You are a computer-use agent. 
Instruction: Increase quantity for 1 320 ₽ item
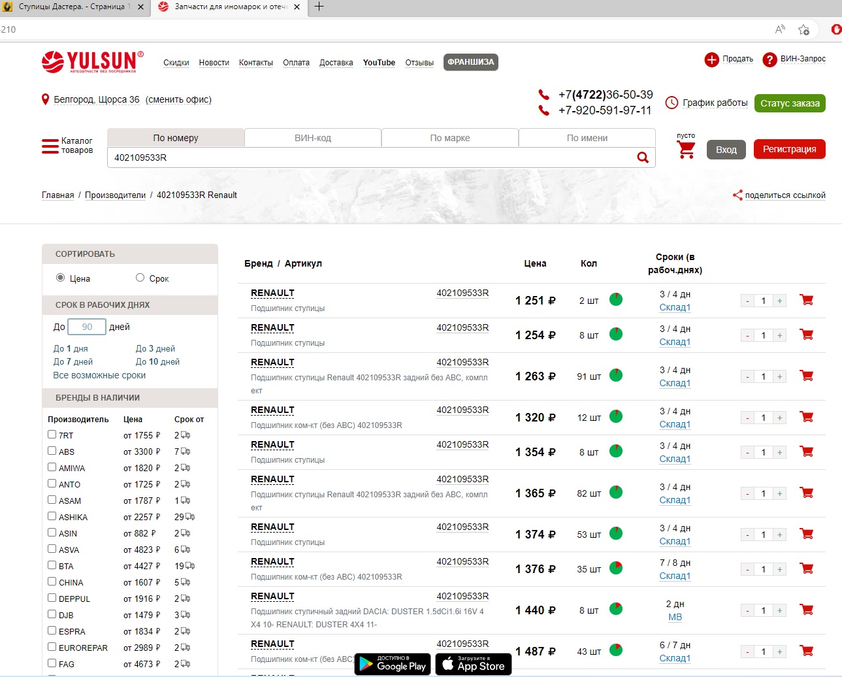pos(779,418)
